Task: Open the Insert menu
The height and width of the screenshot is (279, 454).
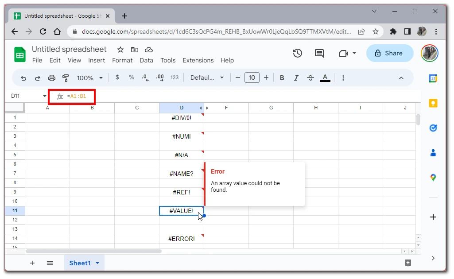Action: tap(97, 60)
